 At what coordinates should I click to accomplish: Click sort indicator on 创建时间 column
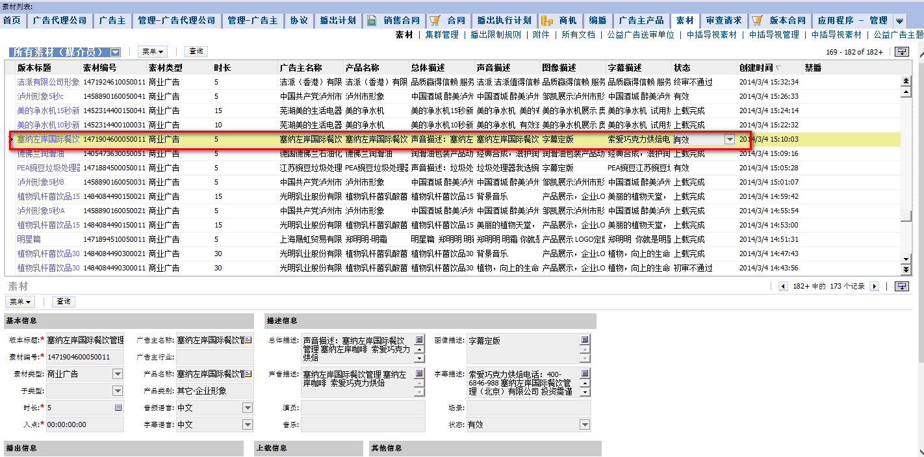(x=778, y=68)
